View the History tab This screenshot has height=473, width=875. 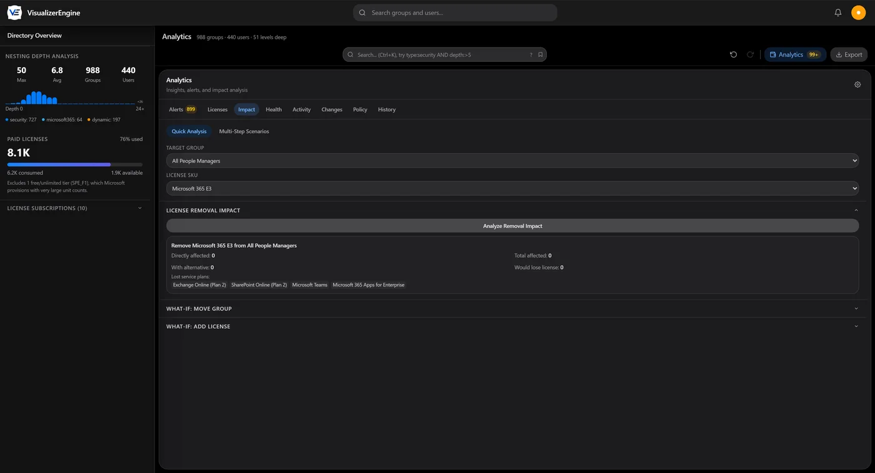(387, 110)
